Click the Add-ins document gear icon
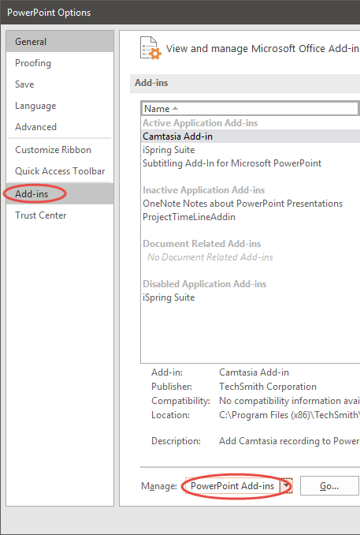Viewport: 360px width, 535px height. (x=150, y=48)
